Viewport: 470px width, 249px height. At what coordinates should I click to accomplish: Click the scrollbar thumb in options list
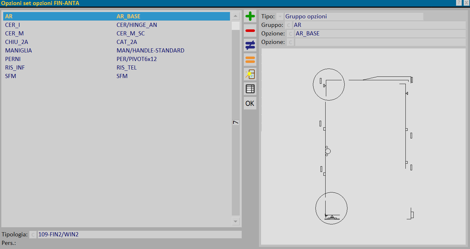pyautogui.click(x=236, y=26)
